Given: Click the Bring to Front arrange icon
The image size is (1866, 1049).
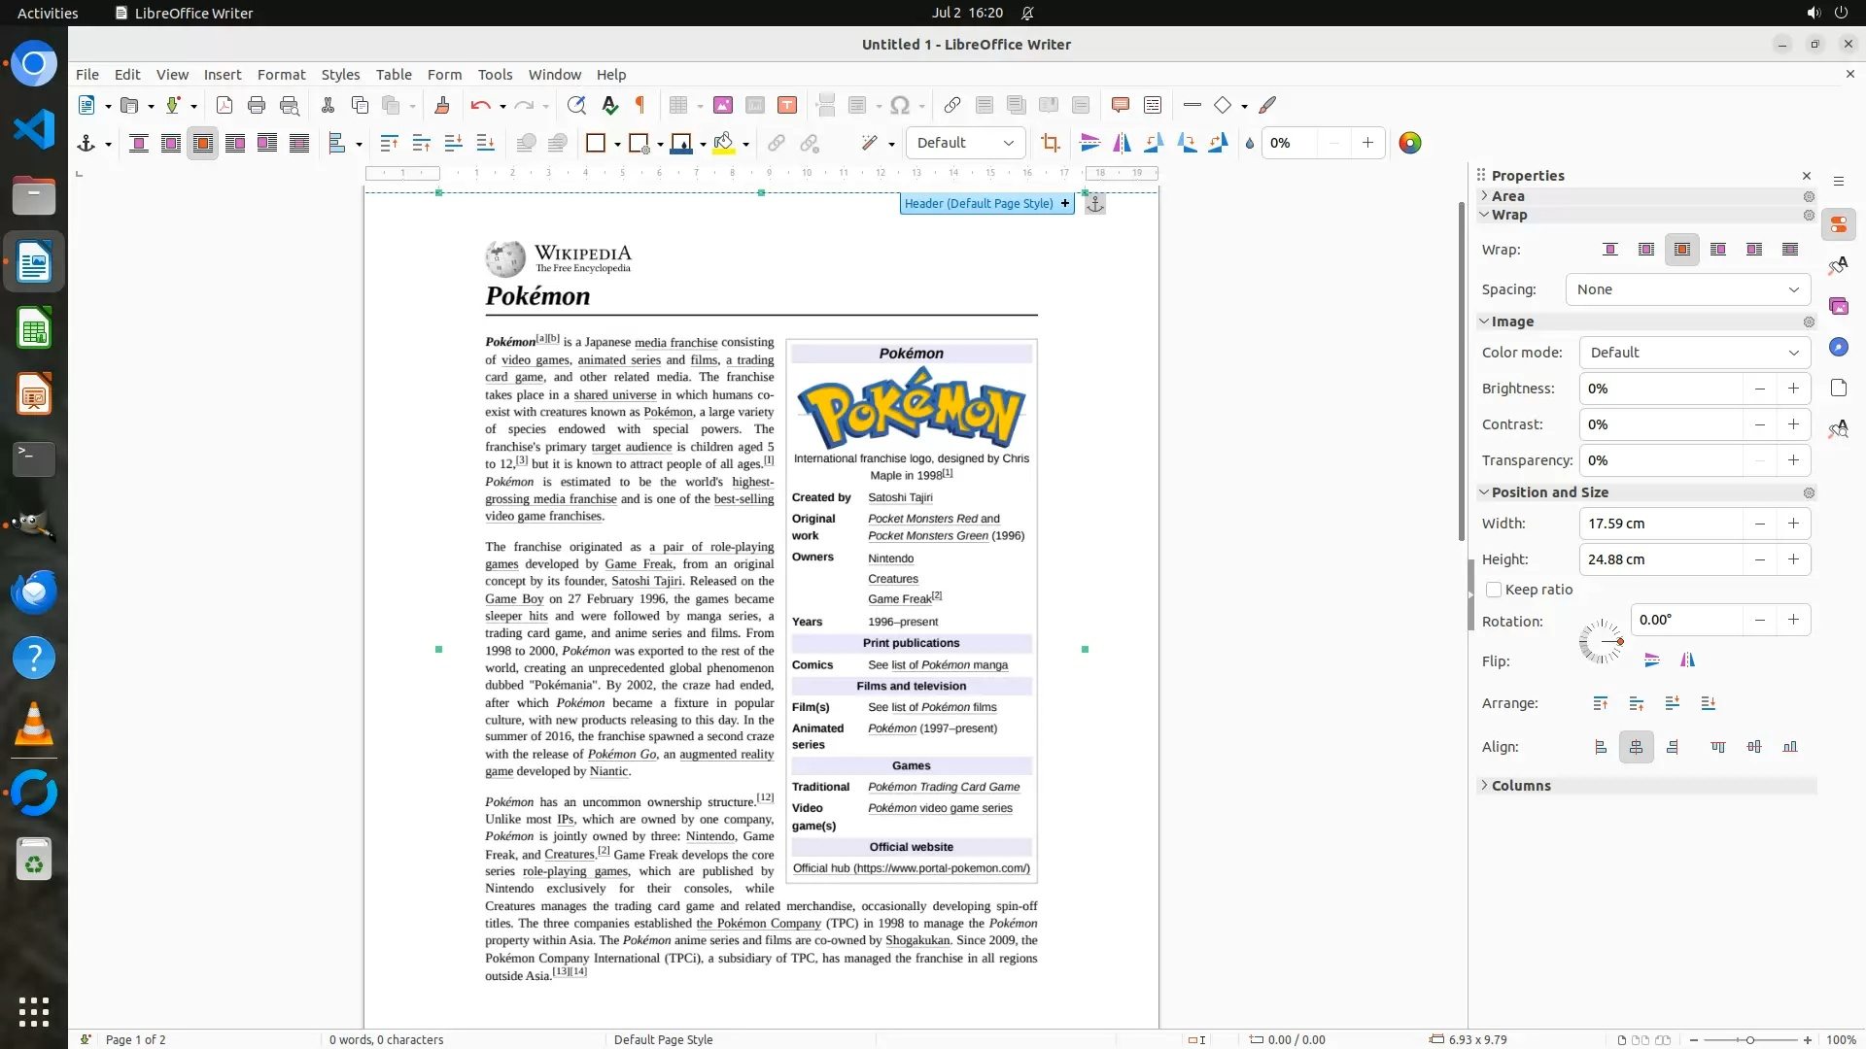Looking at the screenshot, I should point(1601,703).
